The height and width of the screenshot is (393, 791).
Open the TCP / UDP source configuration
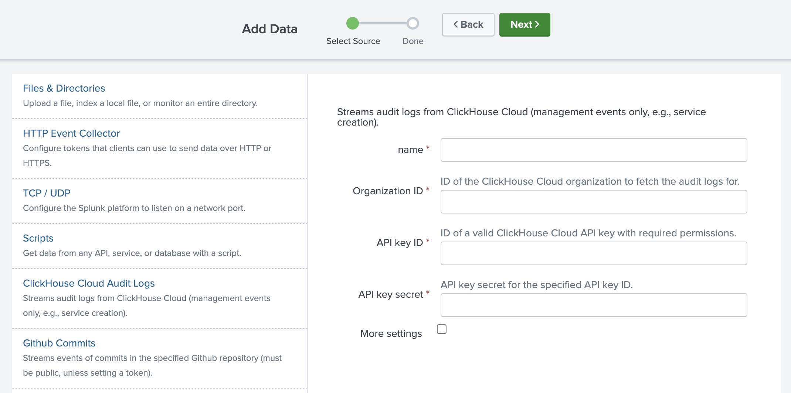point(46,193)
